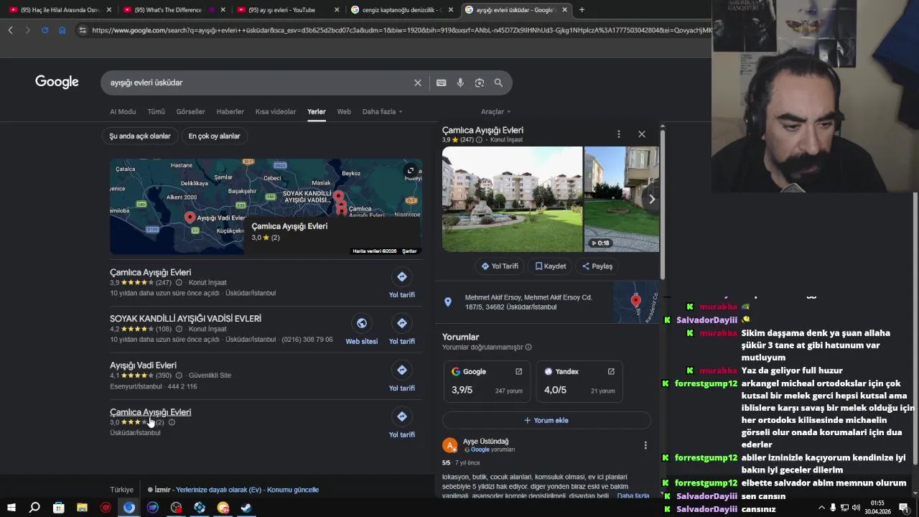
Task: Open 'Konumu güncelle' link
Action: tap(293, 490)
